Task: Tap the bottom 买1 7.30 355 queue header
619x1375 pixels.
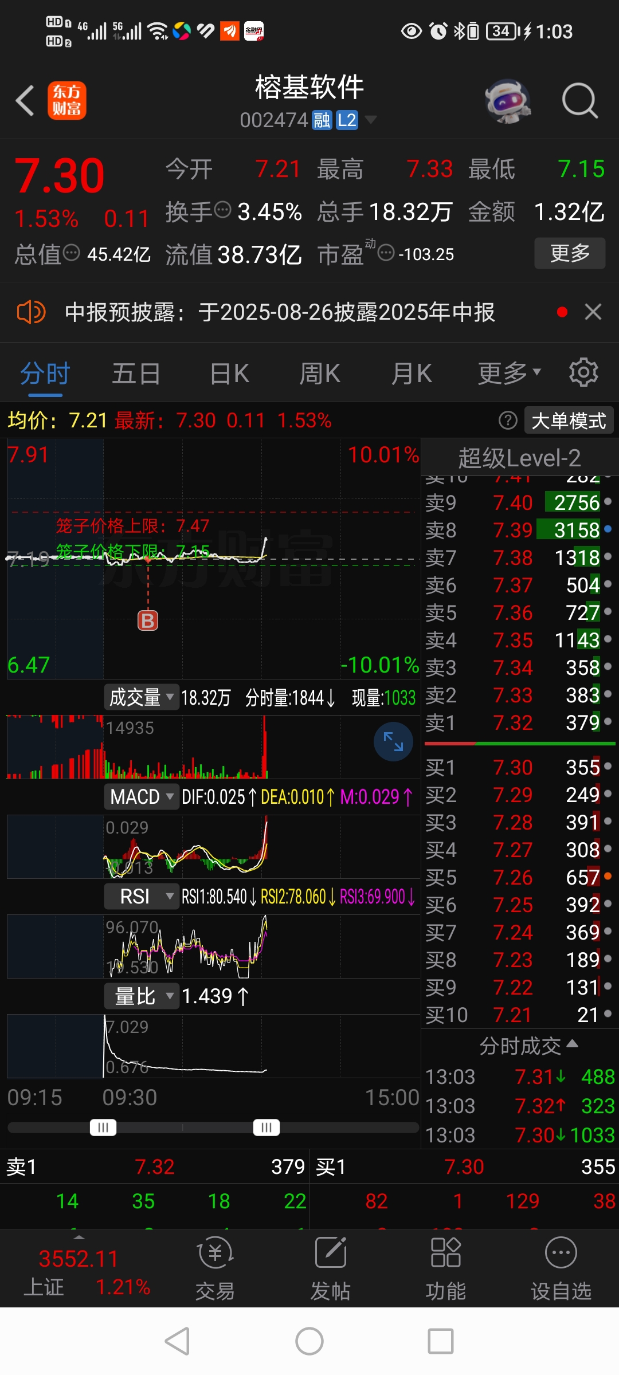Action: point(464,1166)
